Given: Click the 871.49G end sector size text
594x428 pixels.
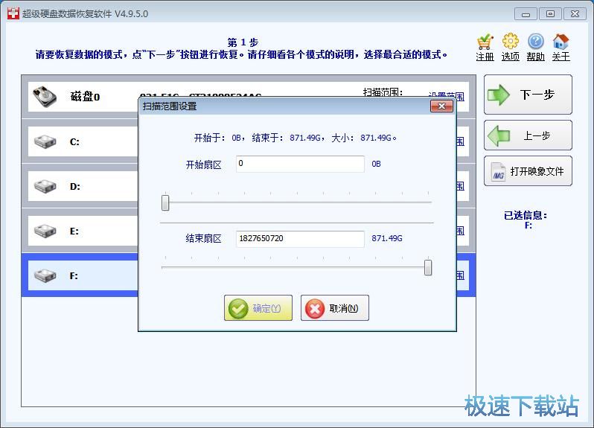Looking at the screenshot, I should click(x=387, y=238).
